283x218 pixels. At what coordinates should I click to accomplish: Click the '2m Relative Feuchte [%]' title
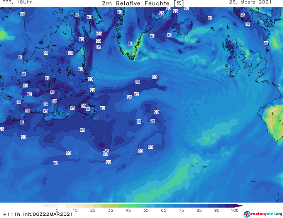tap(143, 3)
